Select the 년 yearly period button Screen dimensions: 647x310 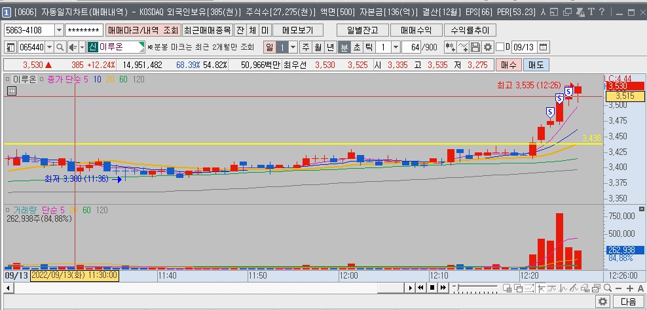330,47
